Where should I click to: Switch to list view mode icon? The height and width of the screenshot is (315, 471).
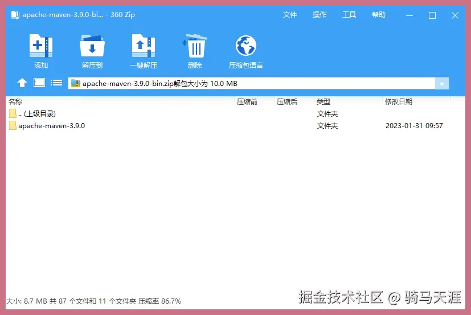(x=56, y=83)
